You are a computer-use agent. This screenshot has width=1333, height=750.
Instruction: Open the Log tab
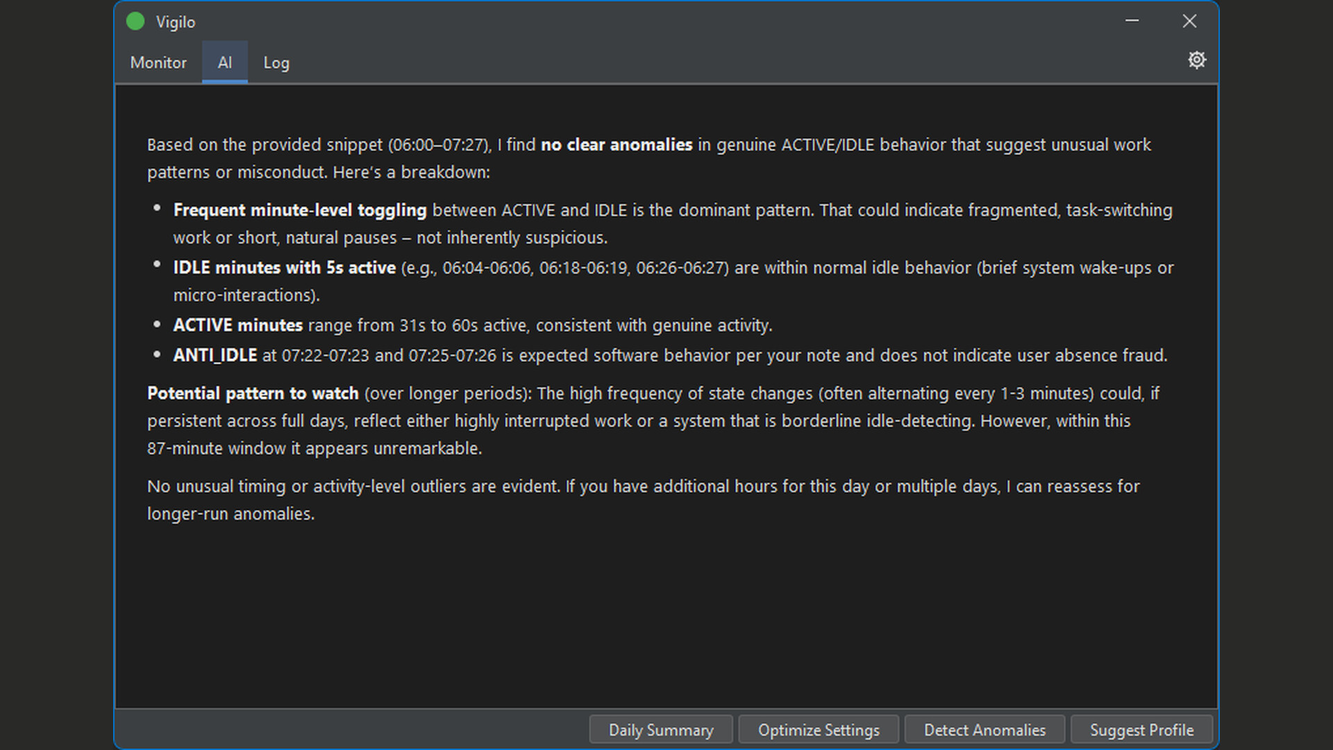[x=276, y=62]
